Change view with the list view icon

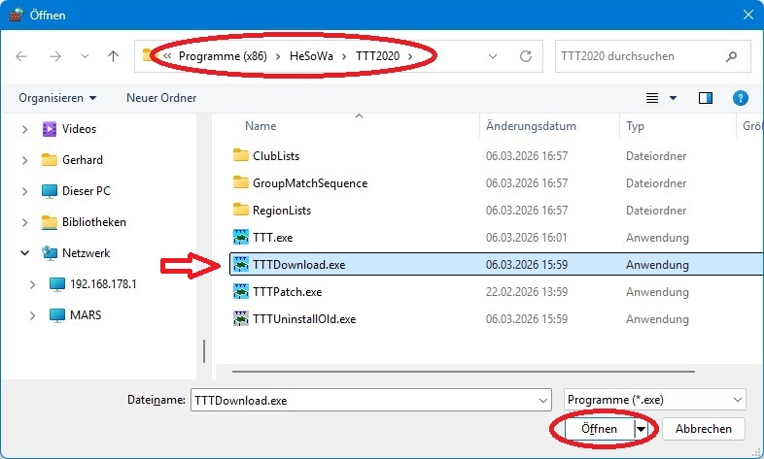[x=652, y=98]
